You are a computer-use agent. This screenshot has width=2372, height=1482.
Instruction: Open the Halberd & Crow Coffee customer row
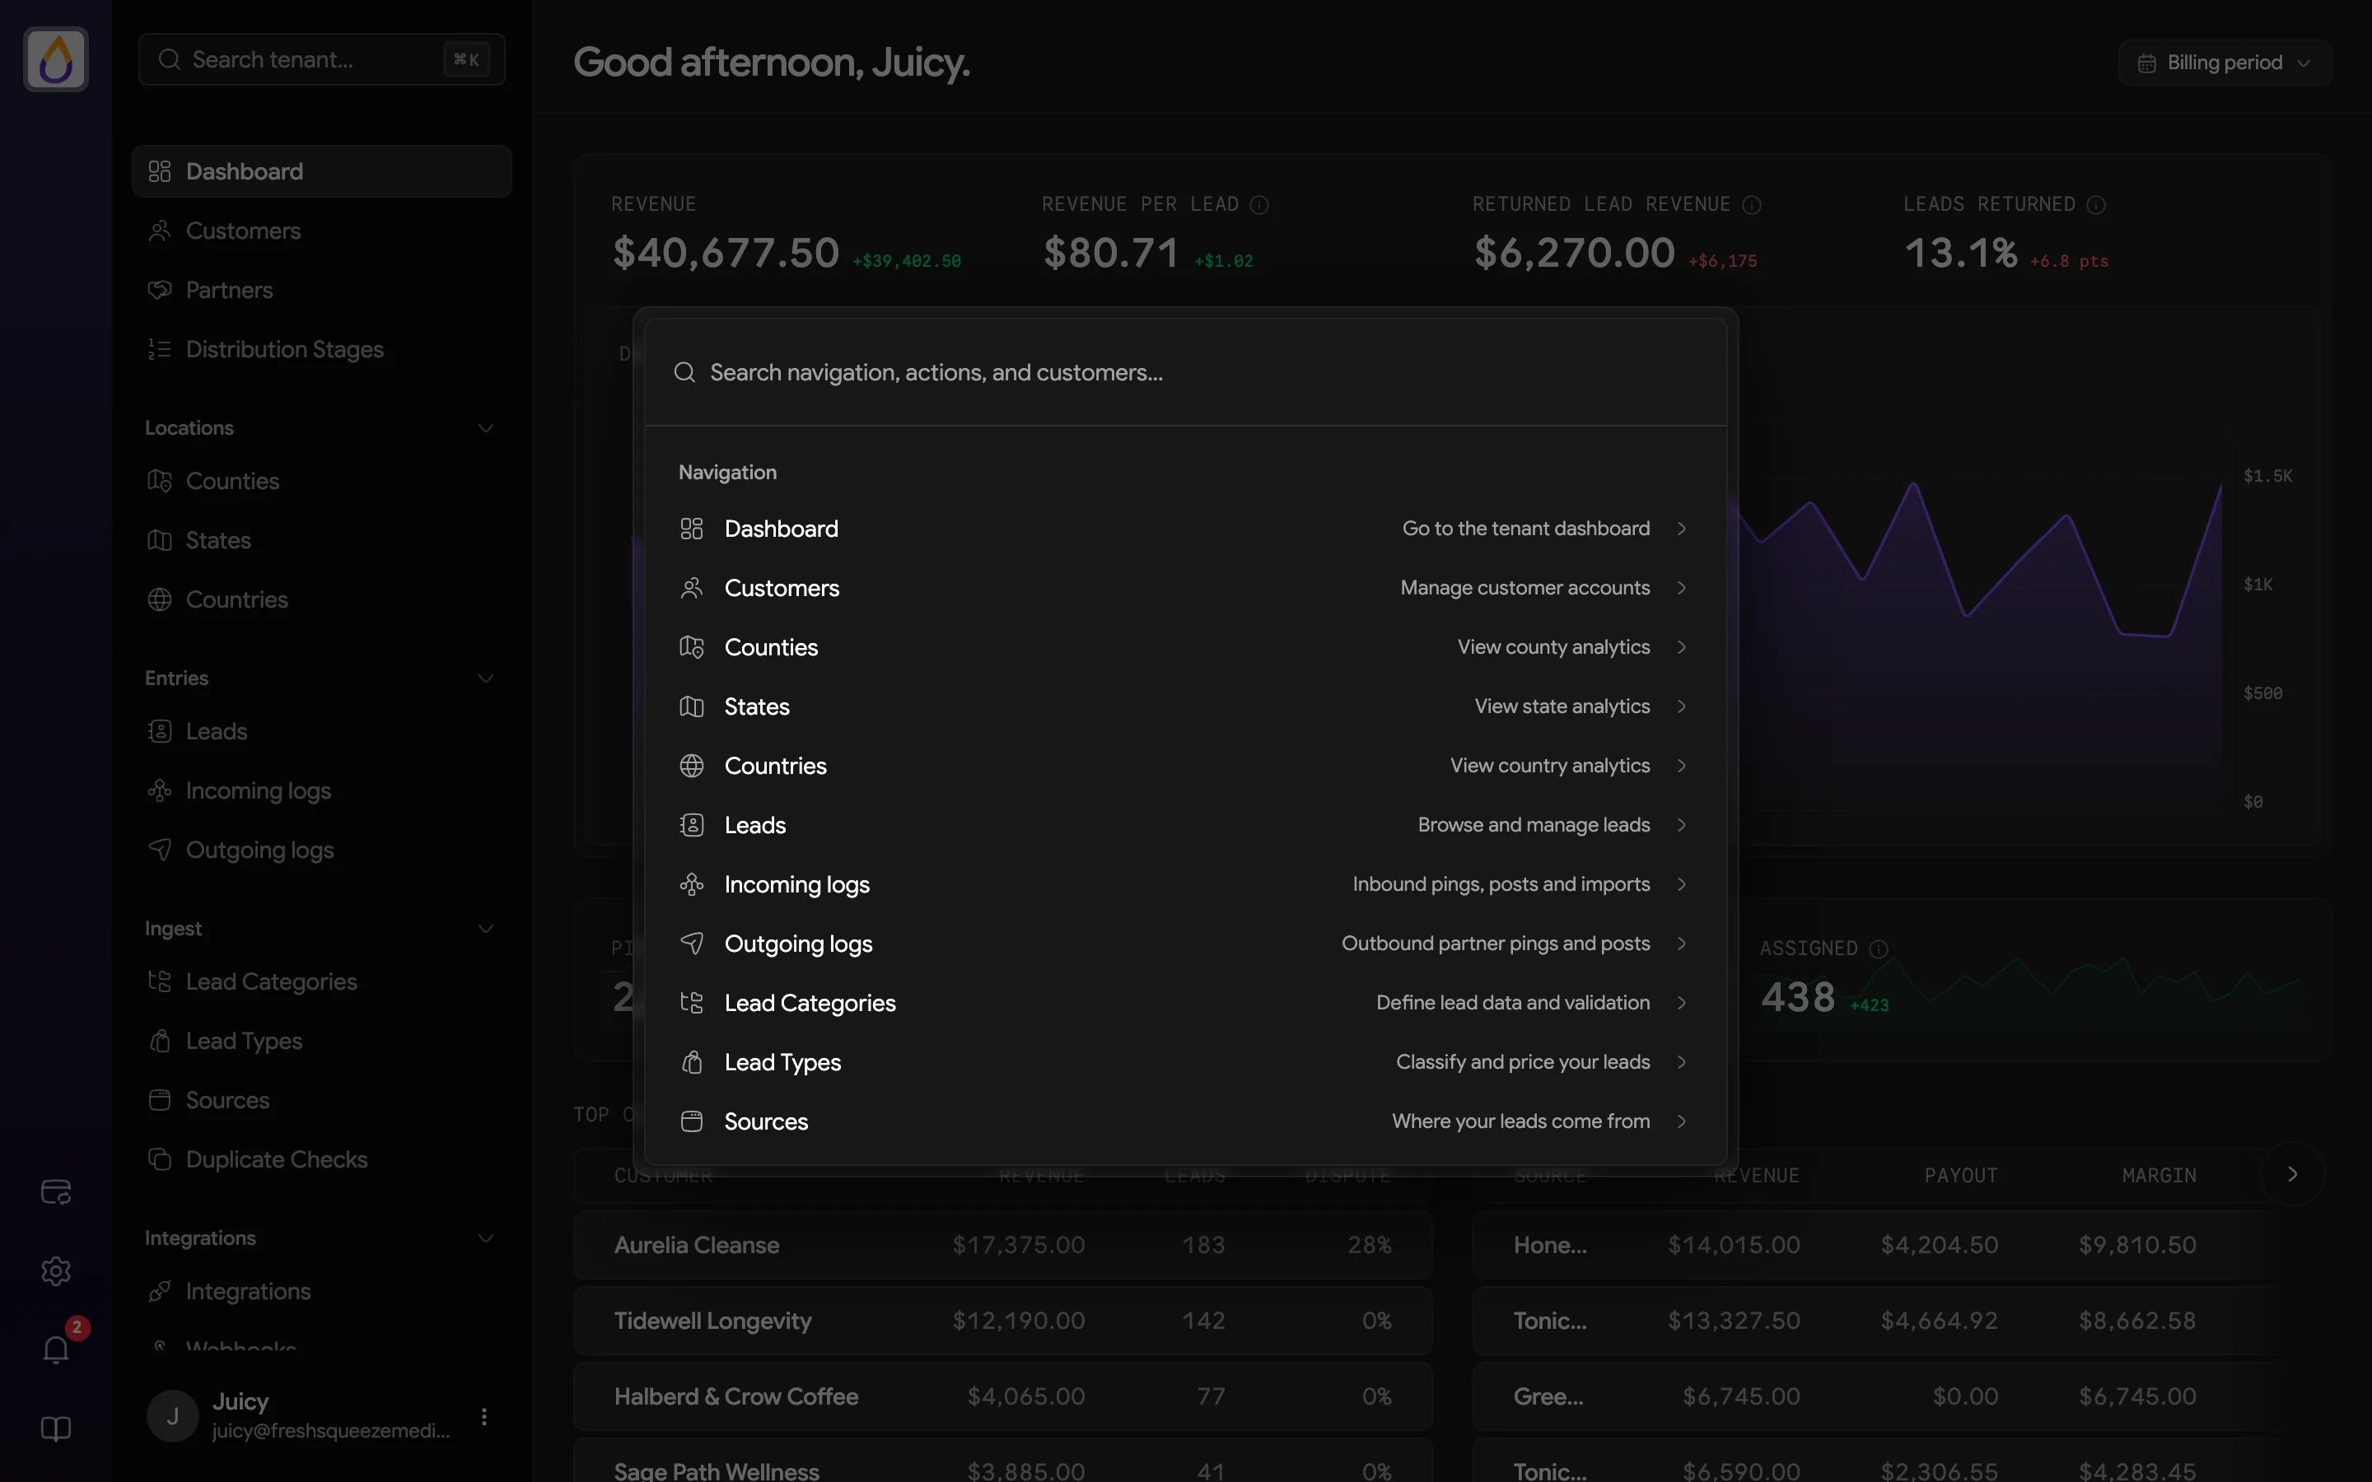[x=1002, y=1396]
